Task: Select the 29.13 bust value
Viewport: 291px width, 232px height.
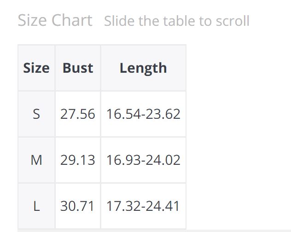Action: (x=78, y=160)
